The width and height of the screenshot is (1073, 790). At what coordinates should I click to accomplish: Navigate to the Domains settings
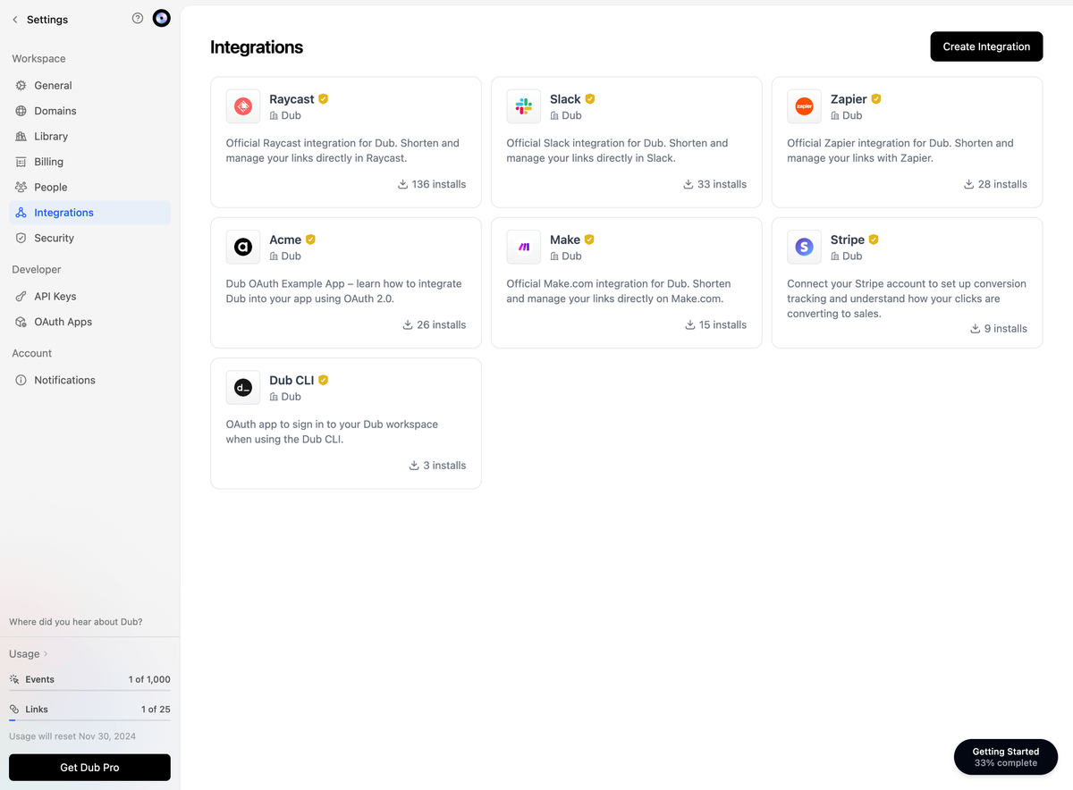55,111
